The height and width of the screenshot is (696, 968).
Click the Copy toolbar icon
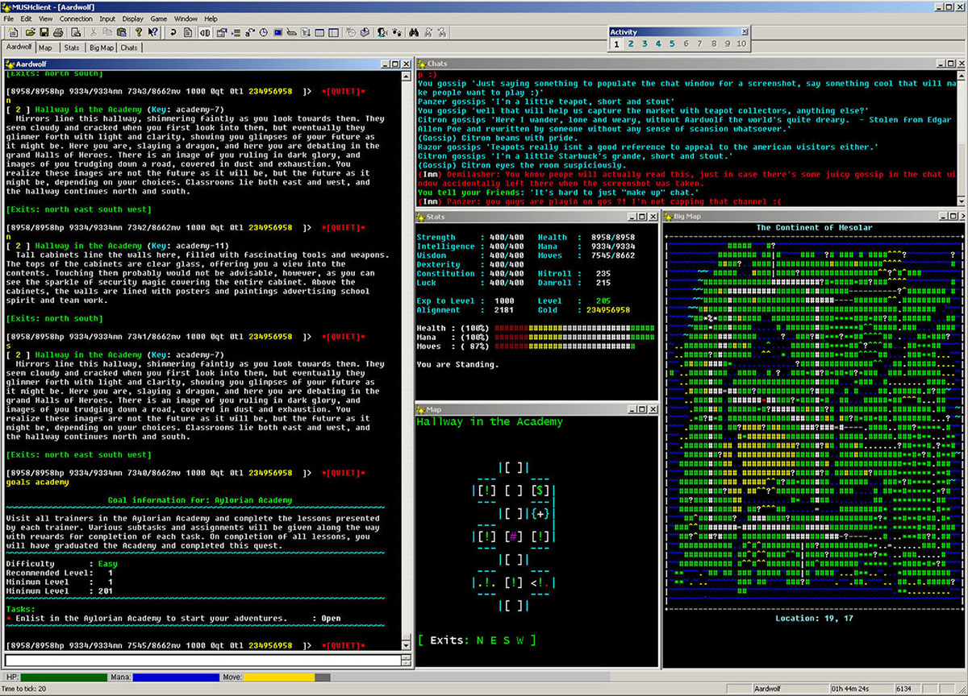coord(107,32)
